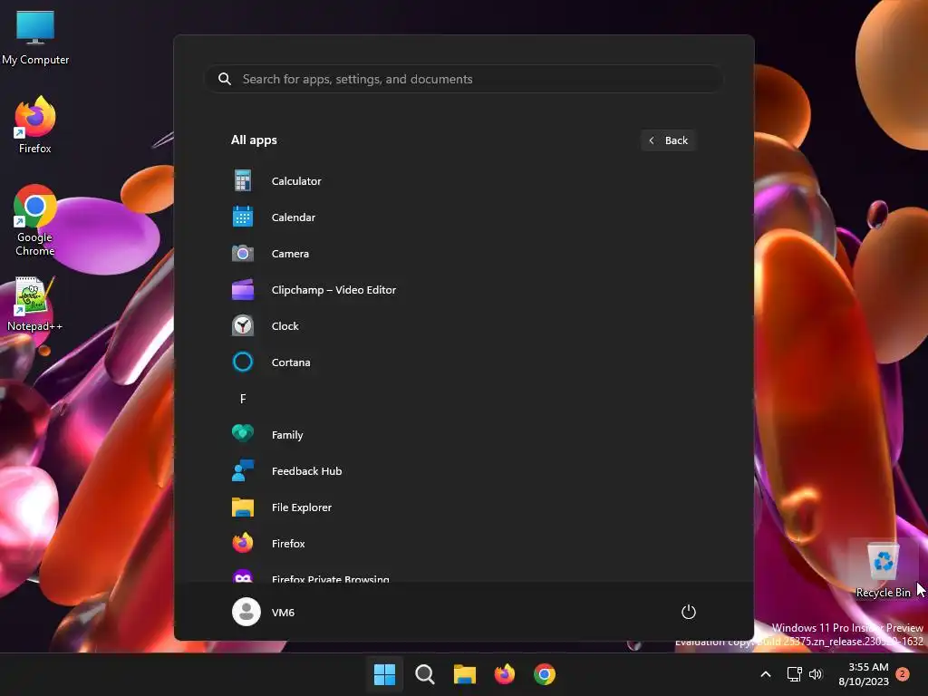Open the clock and date in taskbar
928x696 pixels.
[x=864, y=674]
